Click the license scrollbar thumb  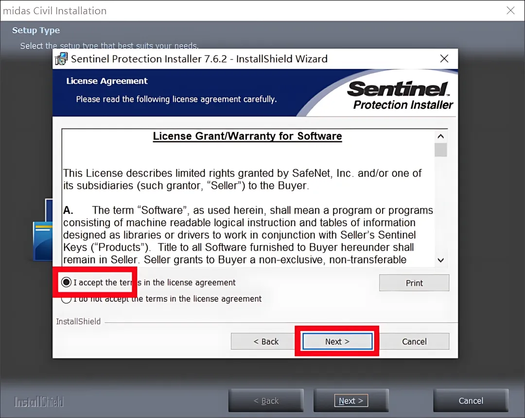click(440, 150)
